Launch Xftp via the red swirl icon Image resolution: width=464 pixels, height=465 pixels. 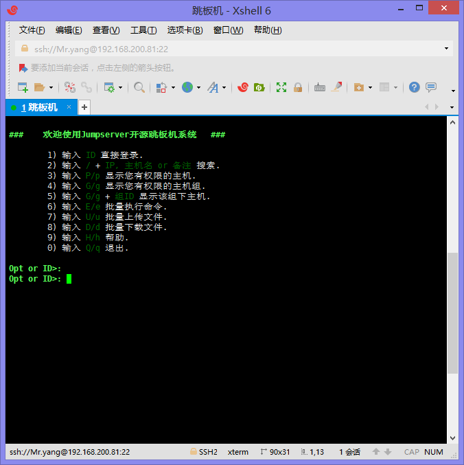coord(243,87)
